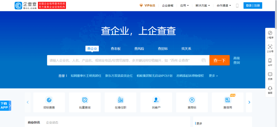Open the 在港任职 tool card
This screenshot has width=277, height=127.
point(121,102)
